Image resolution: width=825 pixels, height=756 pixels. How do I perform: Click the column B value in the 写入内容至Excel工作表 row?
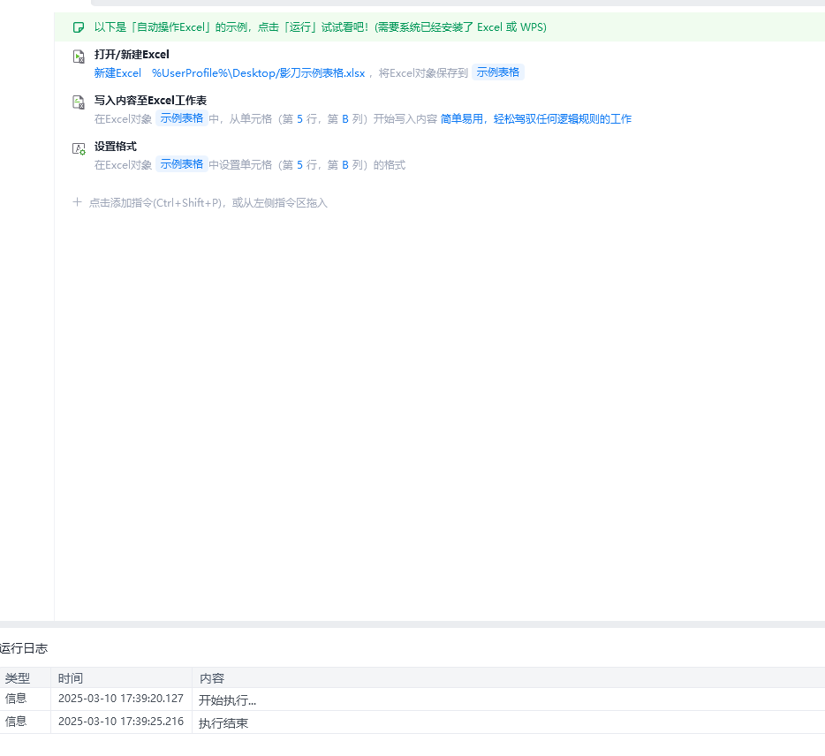pyautogui.click(x=345, y=119)
